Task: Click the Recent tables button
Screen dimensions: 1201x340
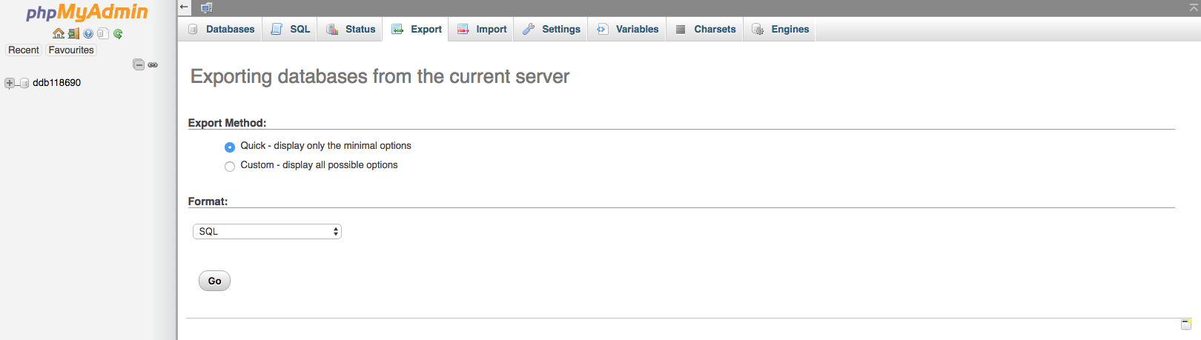Action: click(x=24, y=50)
